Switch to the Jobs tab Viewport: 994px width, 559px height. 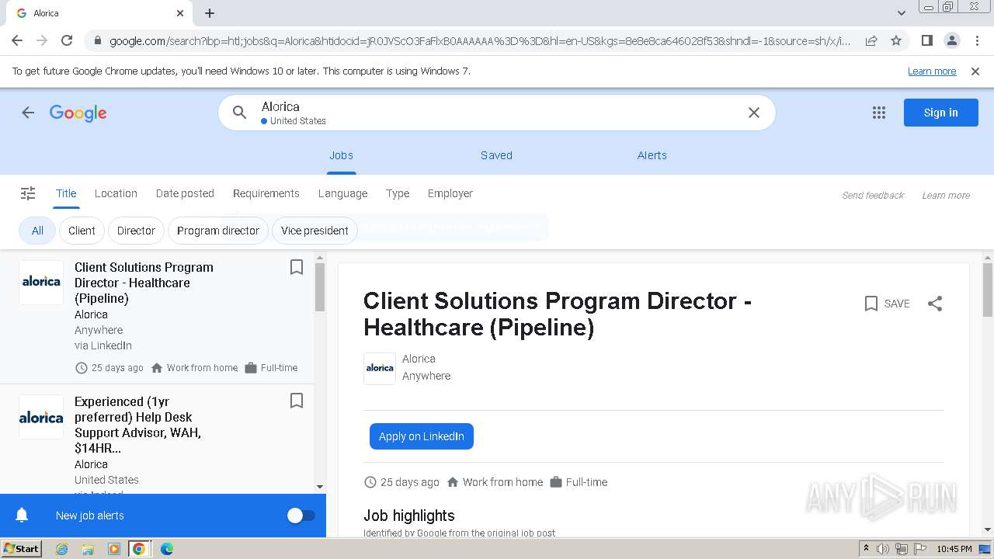[x=341, y=155]
